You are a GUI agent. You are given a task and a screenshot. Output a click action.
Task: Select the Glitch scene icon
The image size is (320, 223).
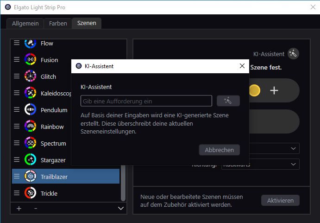pyautogui.click(x=30, y=76)
